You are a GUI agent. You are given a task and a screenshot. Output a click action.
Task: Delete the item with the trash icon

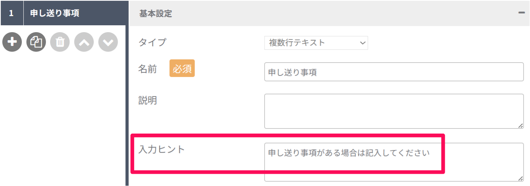(x=60, y=42)
